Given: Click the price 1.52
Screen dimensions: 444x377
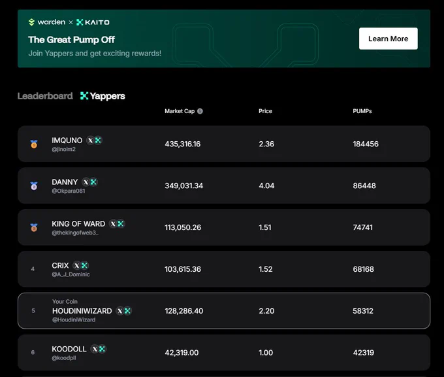Looking at the screenshot, I should pos(266,269).
